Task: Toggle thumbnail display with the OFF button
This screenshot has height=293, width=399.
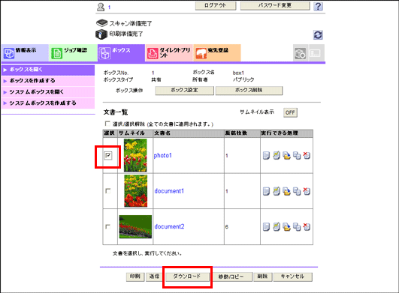Action: coord(290,112)
